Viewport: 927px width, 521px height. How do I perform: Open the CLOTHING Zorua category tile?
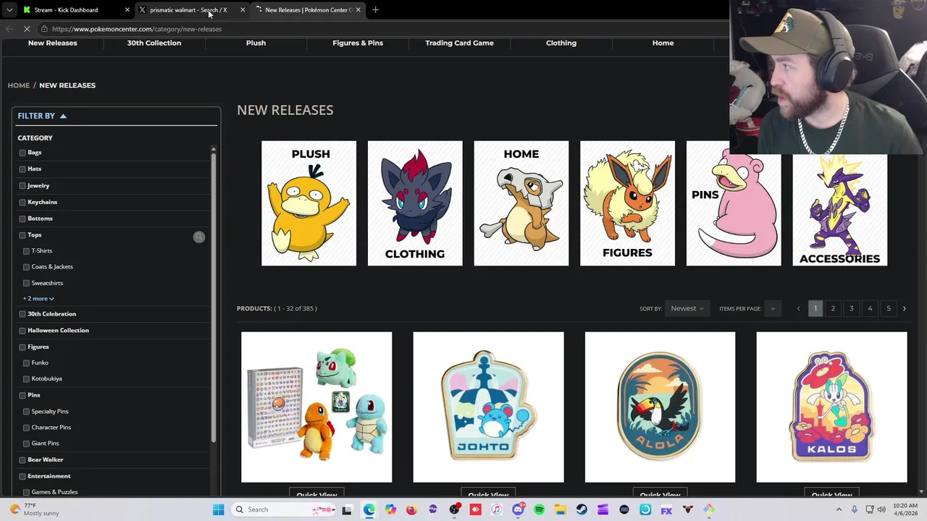(415, 203)
